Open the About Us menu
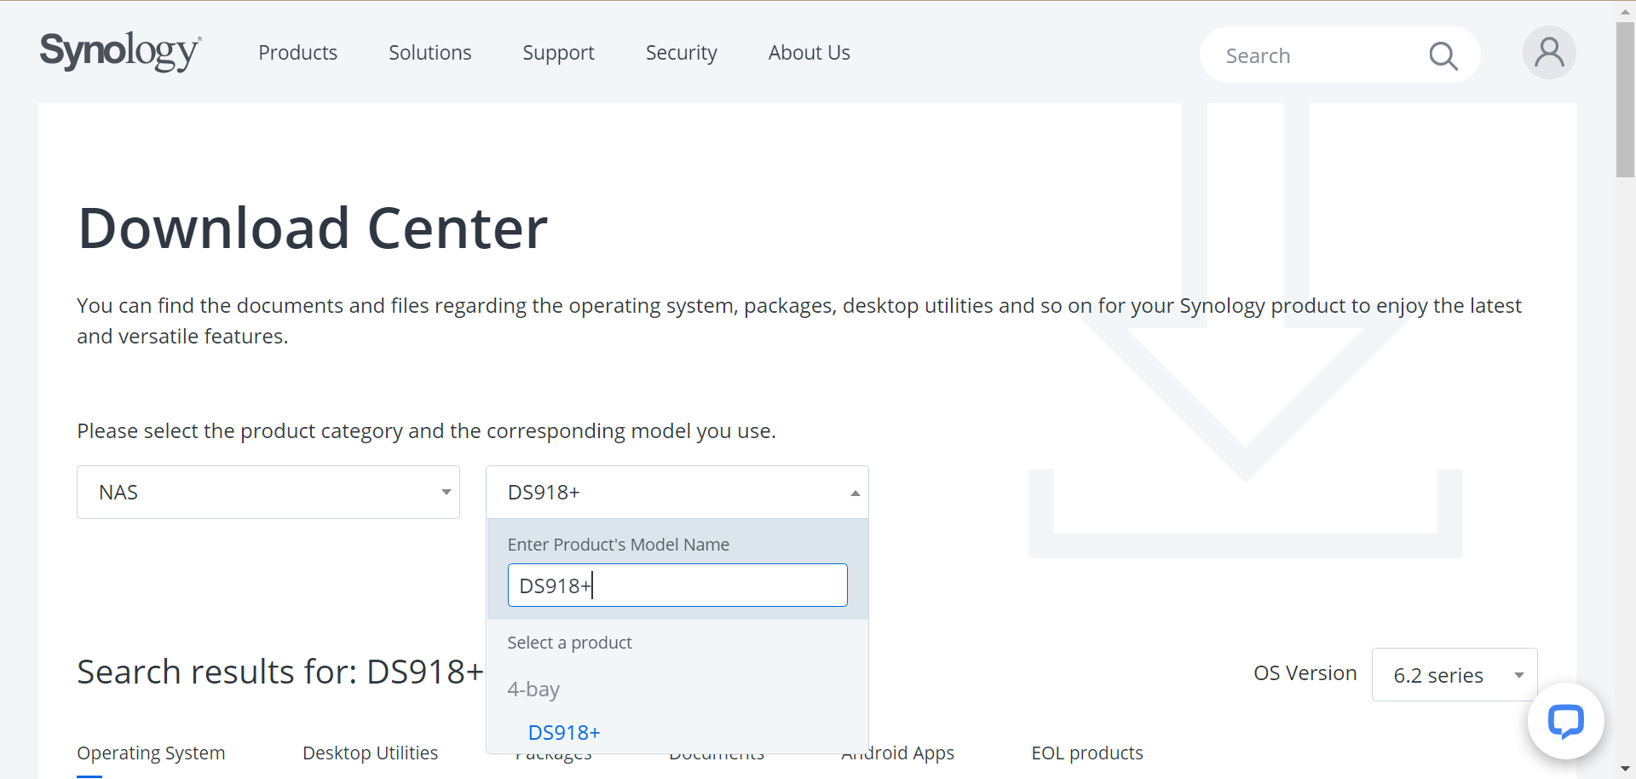The width and height of the screenshot is (1636, 779). pos(809,52)
